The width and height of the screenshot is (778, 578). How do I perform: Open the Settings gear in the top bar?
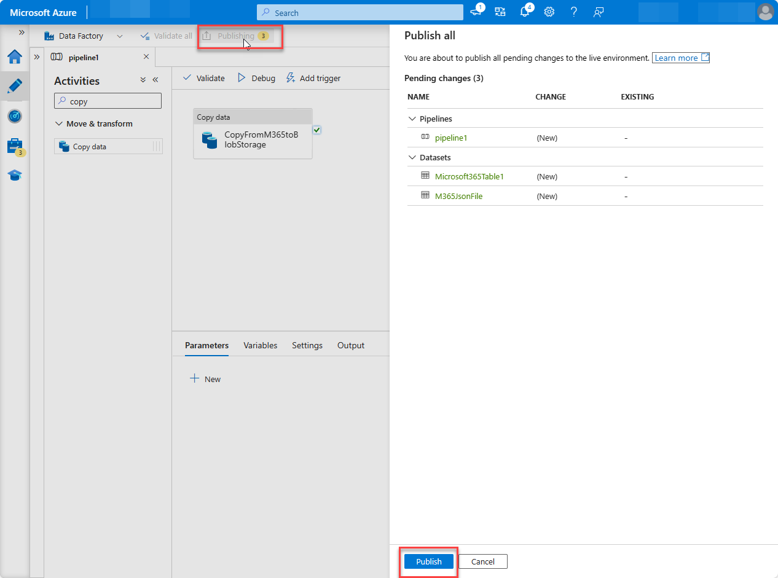coord(549,12)
